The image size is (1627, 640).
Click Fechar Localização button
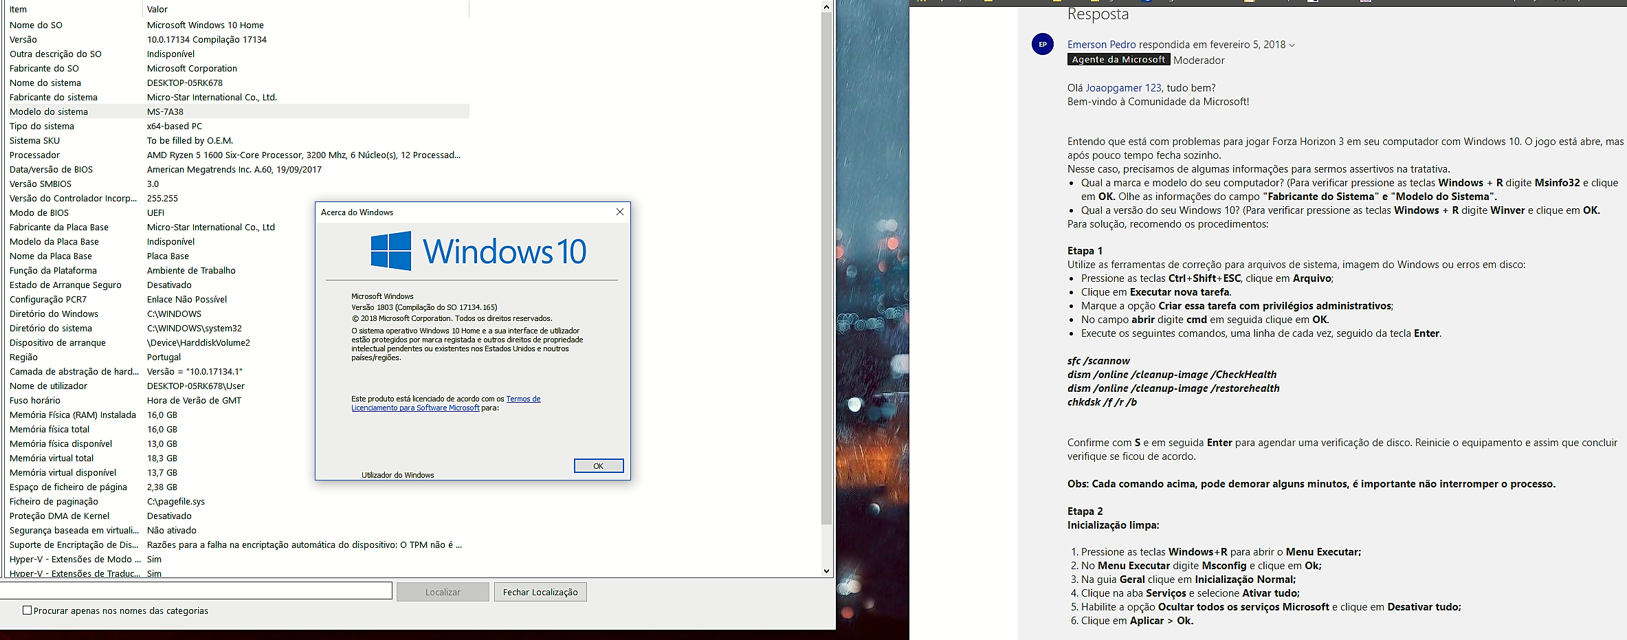[x=540, y=592]
